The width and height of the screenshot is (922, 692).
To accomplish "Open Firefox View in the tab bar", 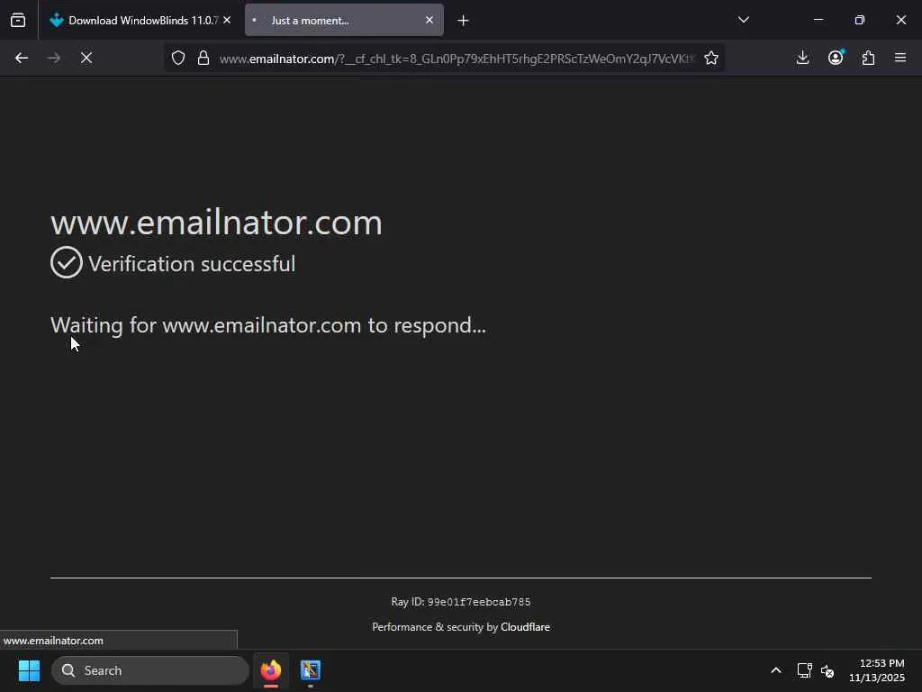I will pos(18,20).
